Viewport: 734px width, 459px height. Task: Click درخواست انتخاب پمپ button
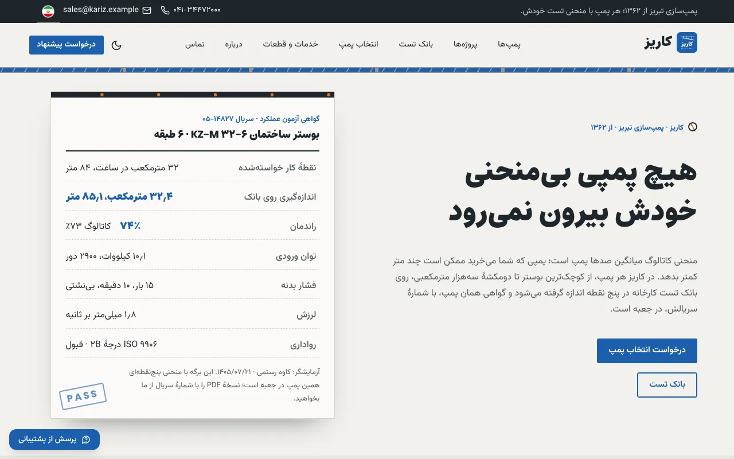pos(647,351)
